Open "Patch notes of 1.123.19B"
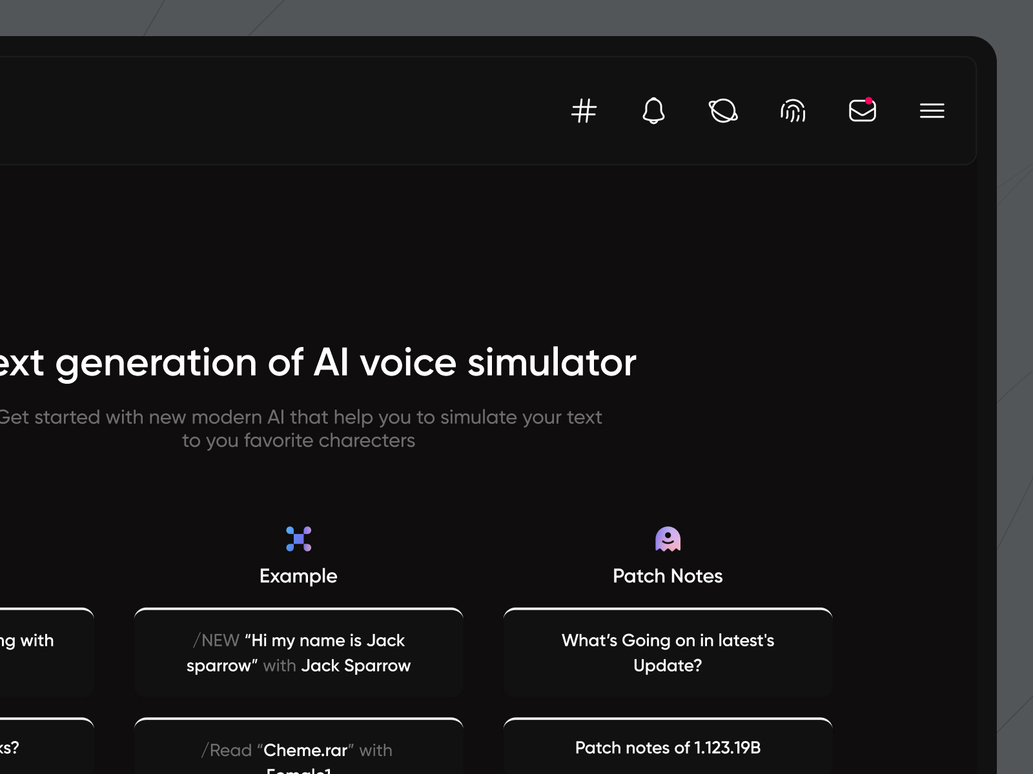Screen dimensions: 1033x774 [668, 748]
